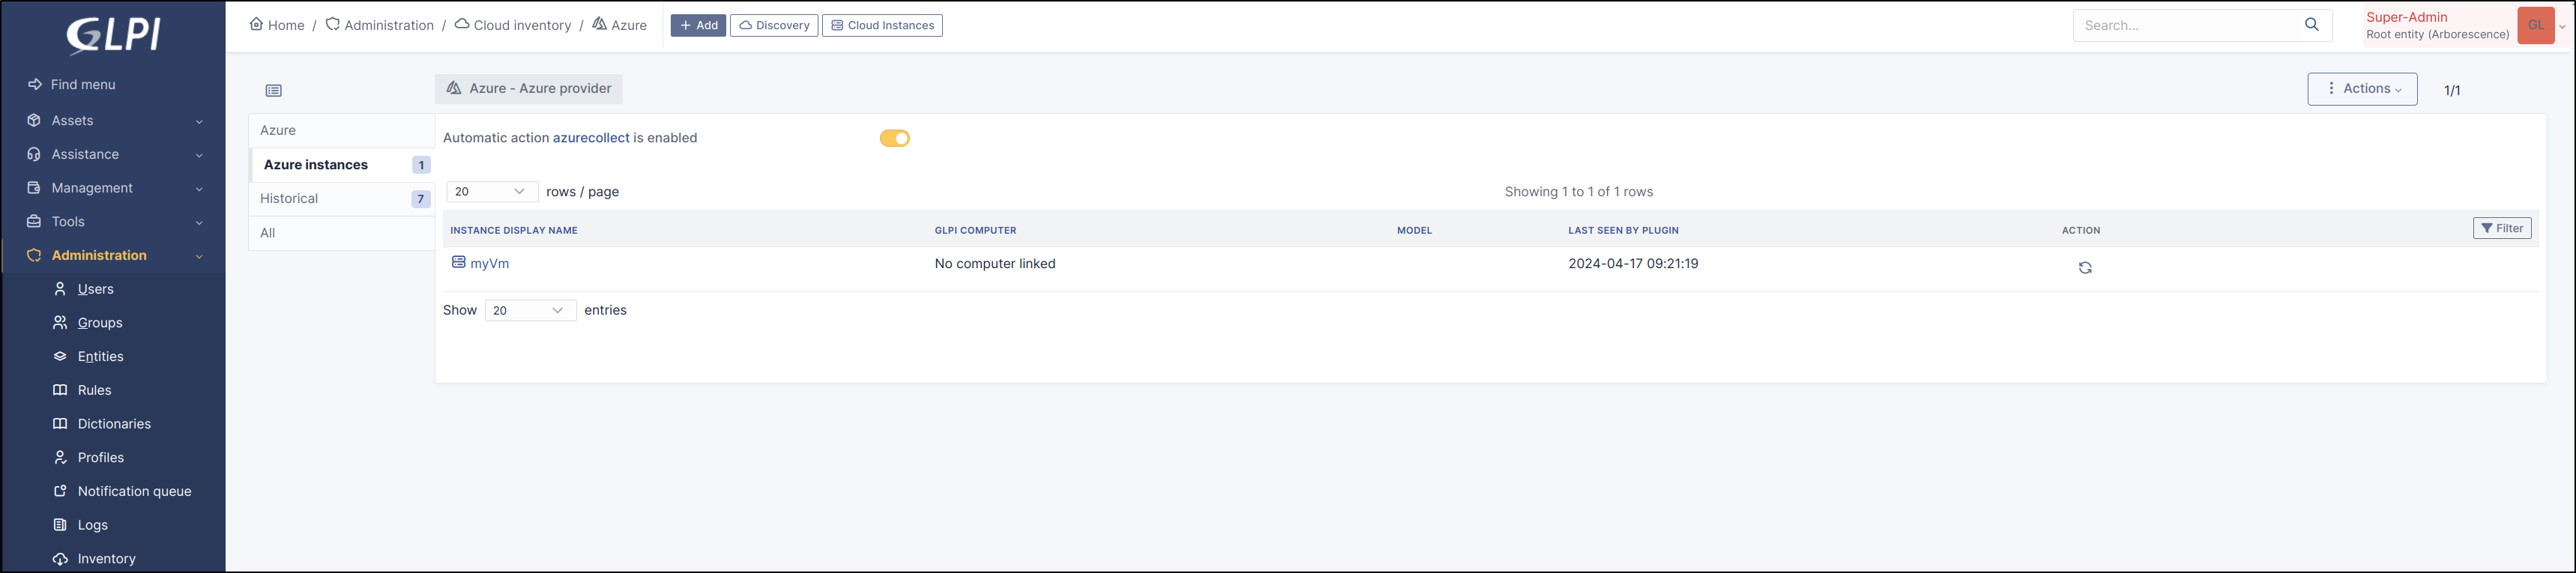Viewport: 2576px width, 573px height.
Task: Open the rows per page dropdown
Action: [x=491, y=192]
